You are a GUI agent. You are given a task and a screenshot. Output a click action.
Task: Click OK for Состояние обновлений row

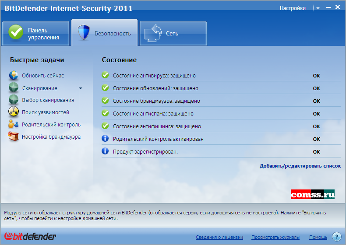[x=316, y=88]
